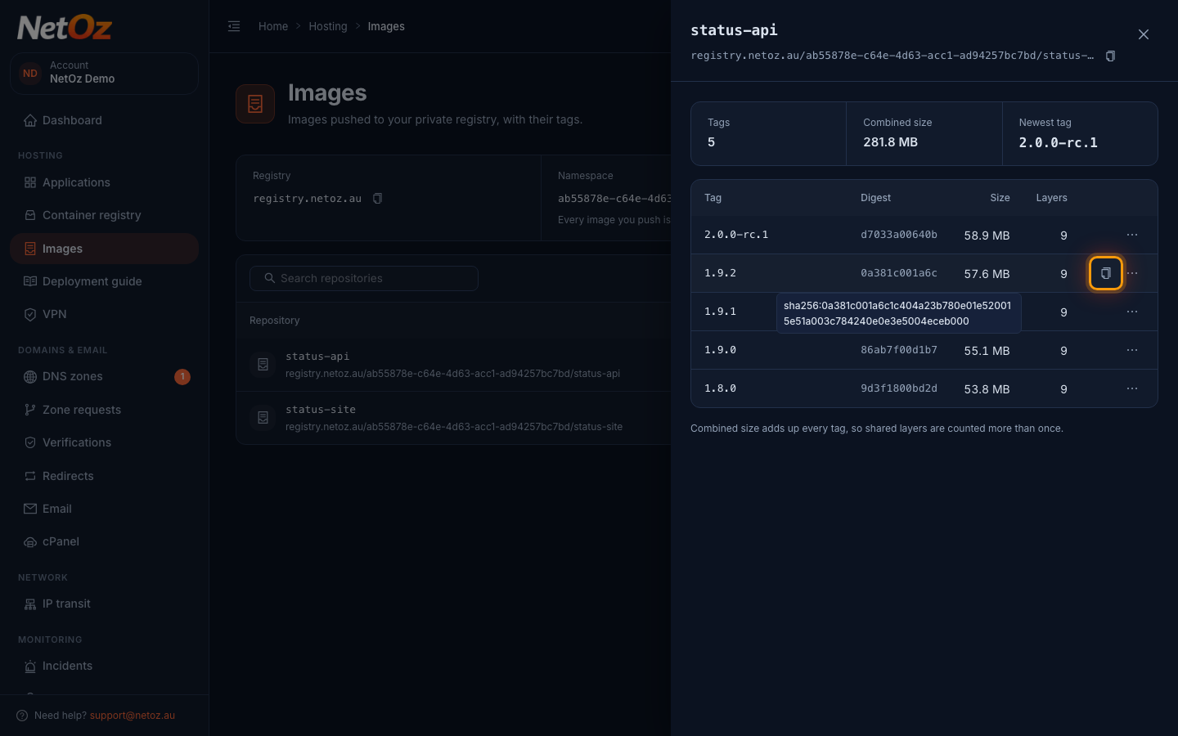Viewport: 1178px width, 736px height.
Task: Open Container registry page
Action: click(x=104, y=215)
